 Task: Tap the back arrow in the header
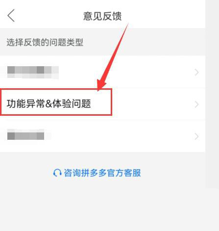11,16
